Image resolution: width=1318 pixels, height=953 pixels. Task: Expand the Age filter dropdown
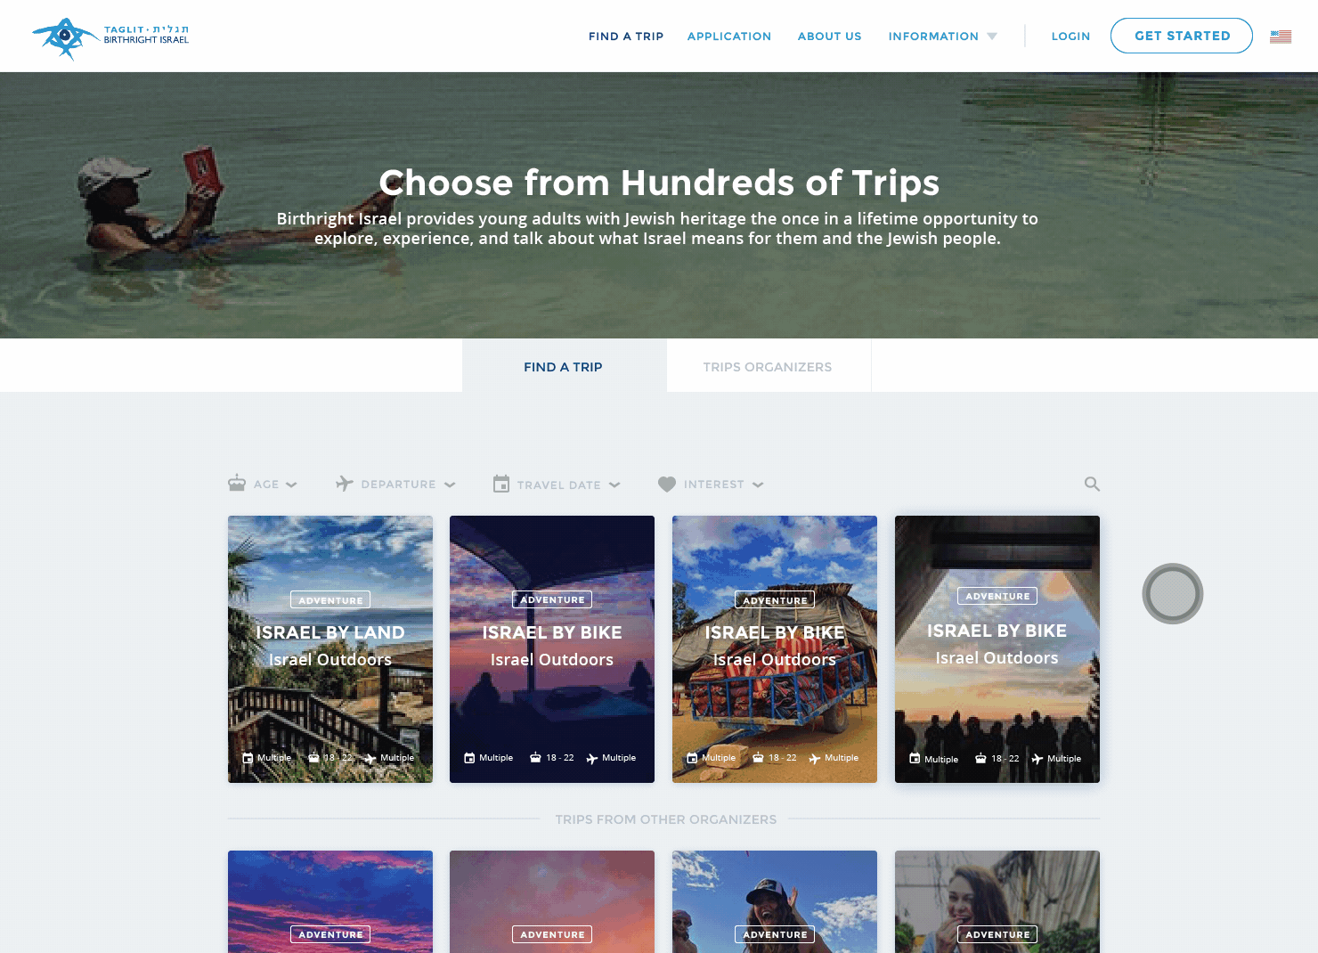[x=263, y=484]
